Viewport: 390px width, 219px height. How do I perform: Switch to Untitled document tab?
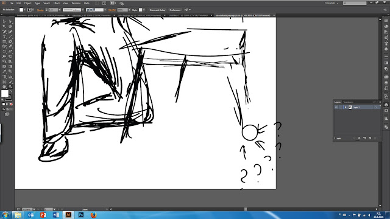click(188, 15)
